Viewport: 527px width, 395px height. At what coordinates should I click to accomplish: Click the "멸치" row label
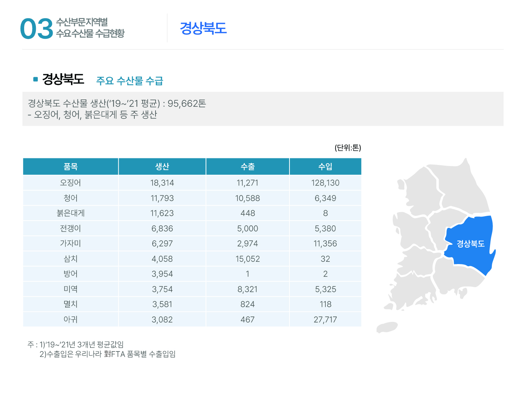(71, 304)
